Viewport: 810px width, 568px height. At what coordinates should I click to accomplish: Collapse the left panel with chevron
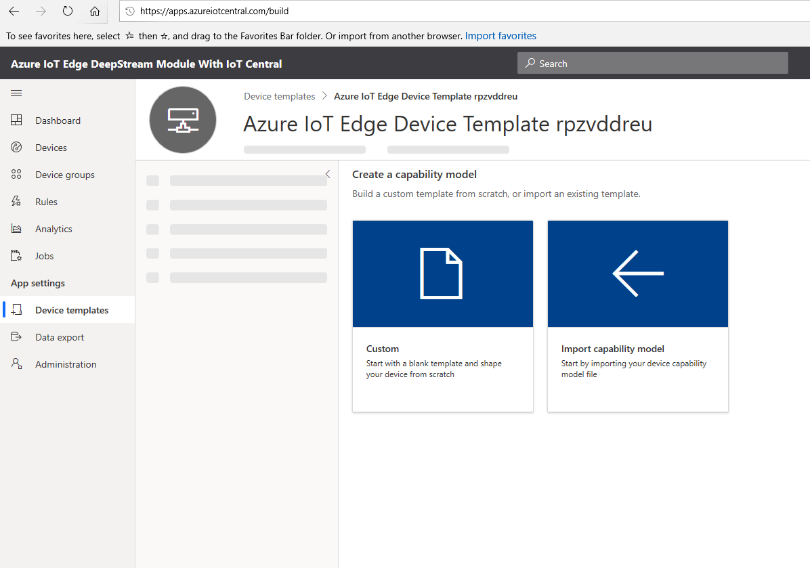click(328, 174)
